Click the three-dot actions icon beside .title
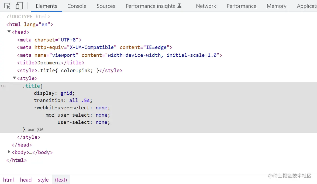 (3, 86)
